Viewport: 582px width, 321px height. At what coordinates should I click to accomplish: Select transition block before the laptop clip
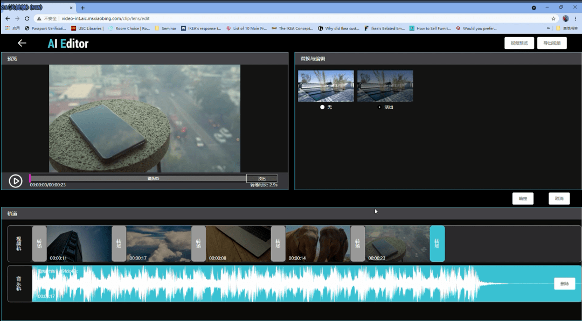point(198,243)
